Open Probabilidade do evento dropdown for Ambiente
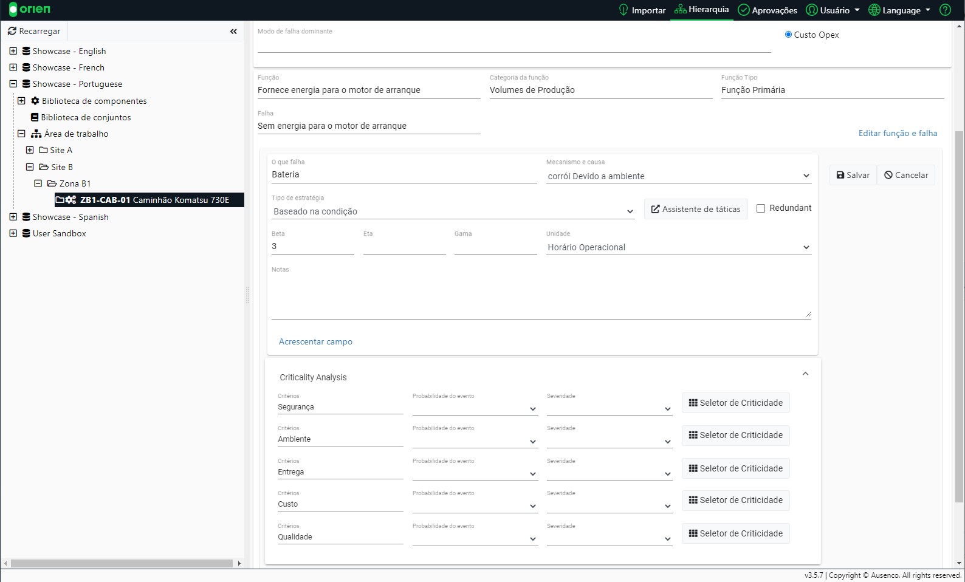Image resolution: width=965 pixels, height=582 pixels. pyautogui.click(x=475, y=440)
